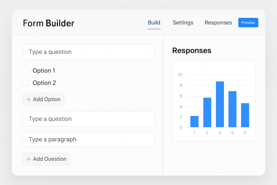Viewport: 277px width, 185px height.
Task: Open the Responses tab in the header
Action: point(218,23)
